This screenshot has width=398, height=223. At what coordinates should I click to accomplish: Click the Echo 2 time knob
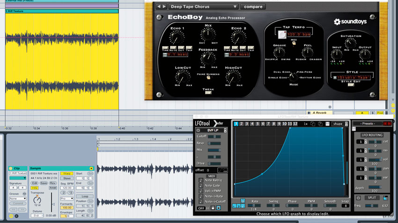pos(238,38)
